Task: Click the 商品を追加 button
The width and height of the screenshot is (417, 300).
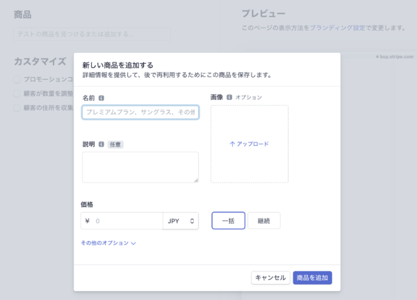Action: coord(313,278)
